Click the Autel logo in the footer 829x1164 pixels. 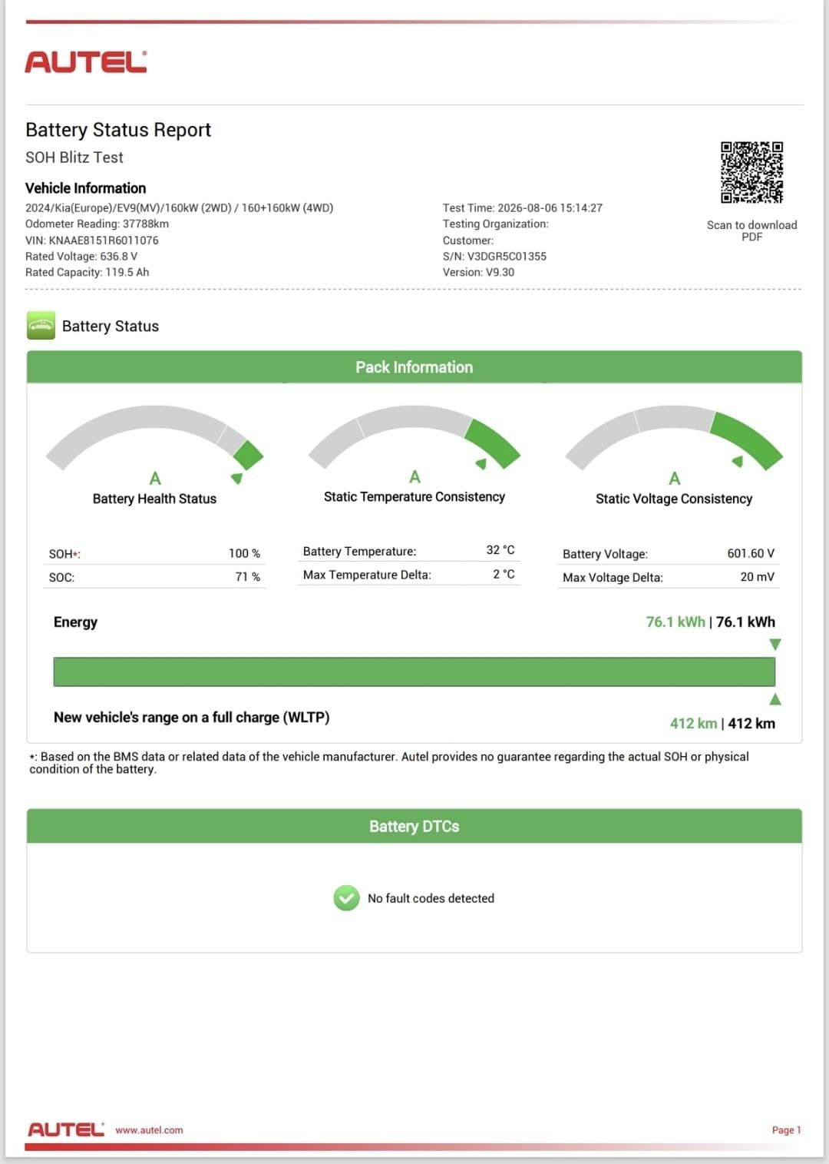pos(66,1129)
